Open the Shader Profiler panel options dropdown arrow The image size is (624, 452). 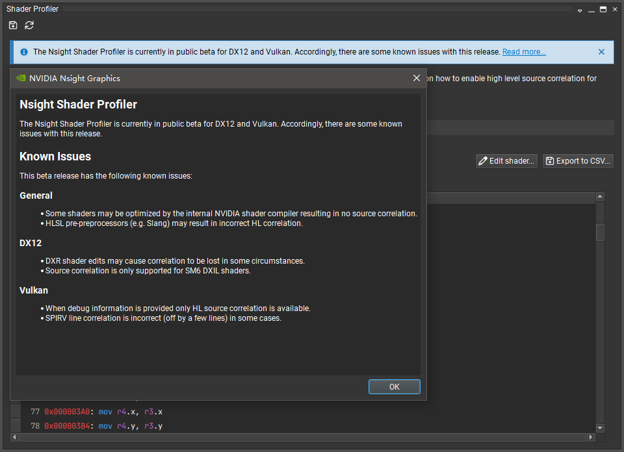coord(580,10)
